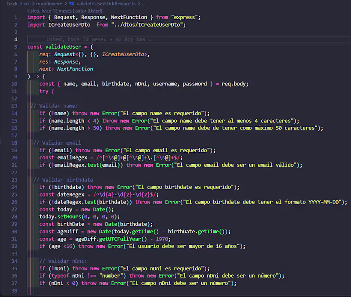Viewport: 351px width, 297px height.
Task: Click "El usuario debe ser mayor de 16 años"
Action: (183, 246)
